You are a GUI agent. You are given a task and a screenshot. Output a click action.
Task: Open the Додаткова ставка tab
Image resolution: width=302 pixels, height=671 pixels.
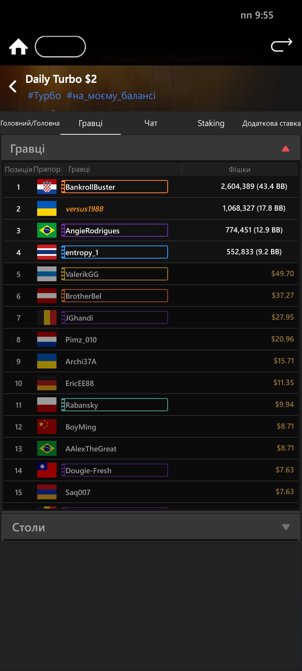point(271,123)
